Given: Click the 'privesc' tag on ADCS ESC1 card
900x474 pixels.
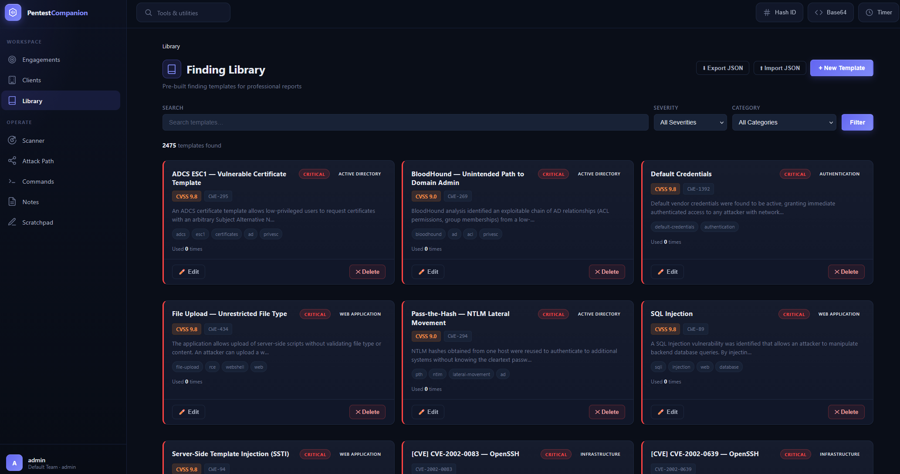Looking at the screenshot, I should tap(271, 234).
